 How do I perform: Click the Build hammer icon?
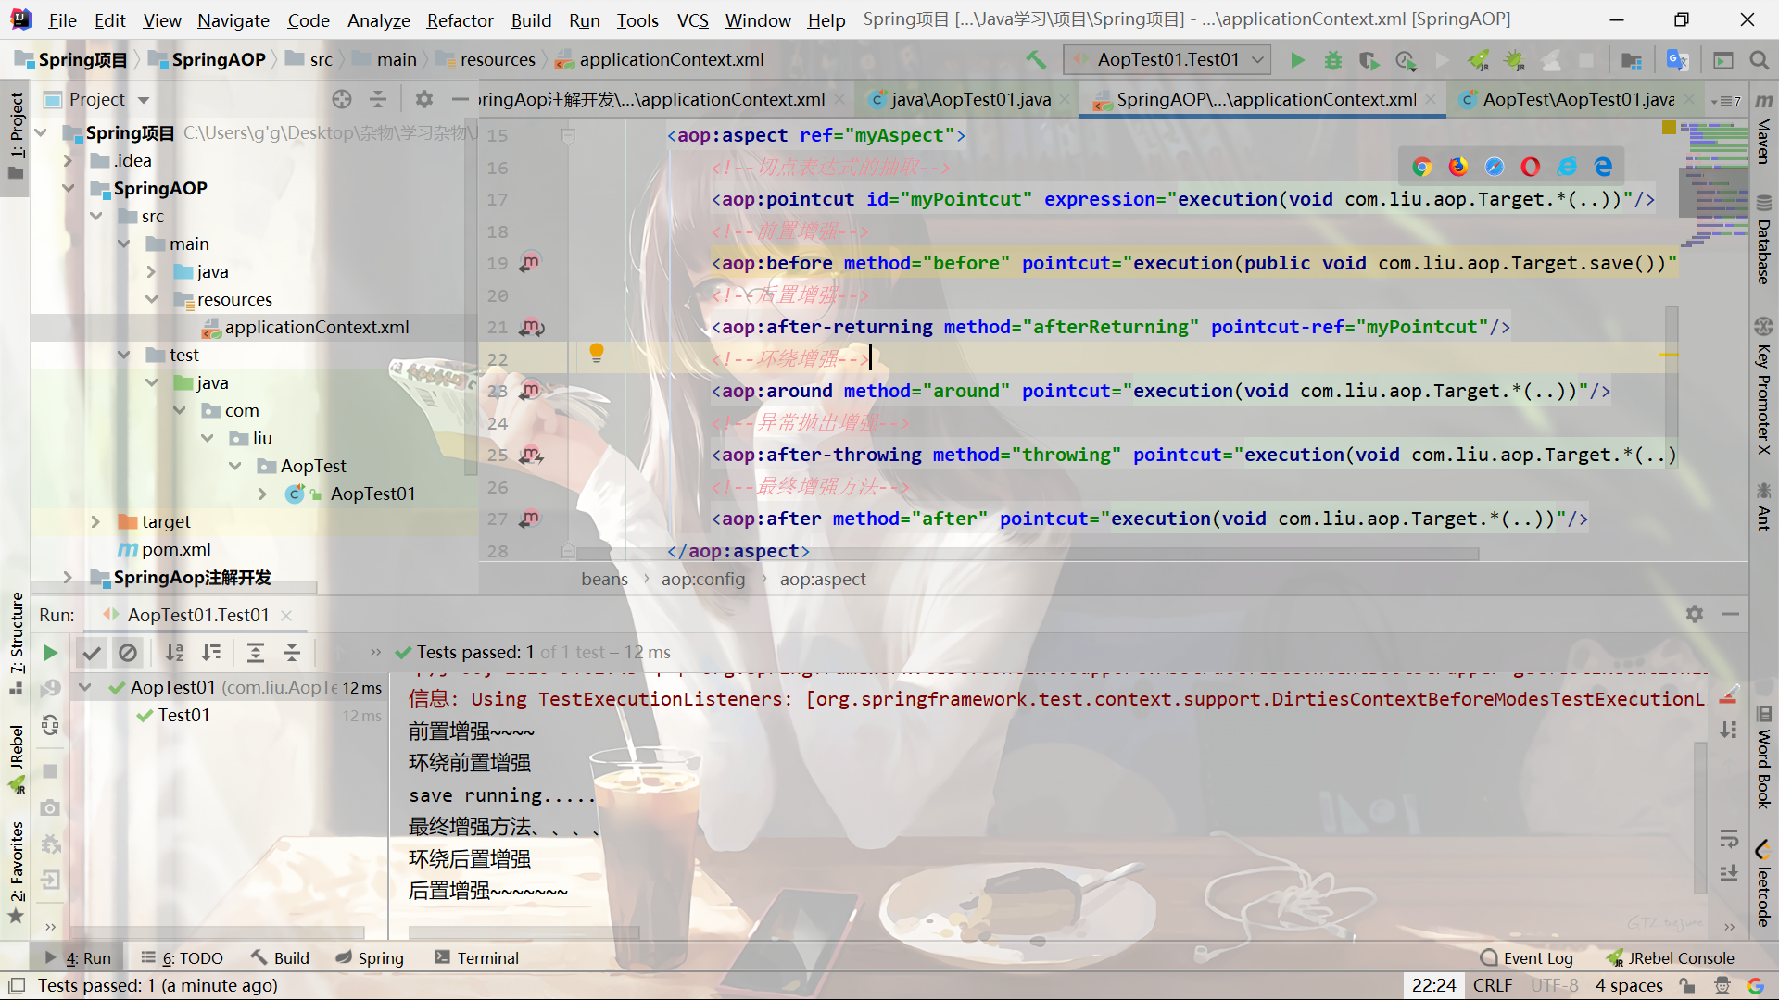coord(1036,60)
